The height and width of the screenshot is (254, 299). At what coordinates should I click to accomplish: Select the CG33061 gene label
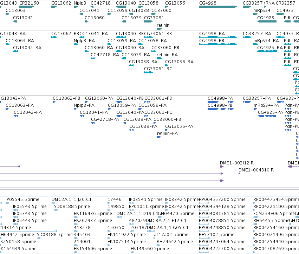(154, 18)
